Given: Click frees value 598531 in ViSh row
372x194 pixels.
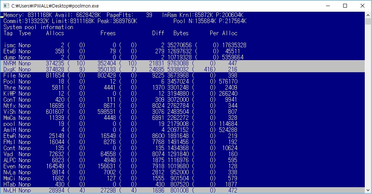Looking at the screenshot, I should [107, 112].
